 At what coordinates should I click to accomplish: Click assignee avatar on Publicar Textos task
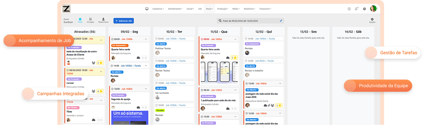point(157,53)
